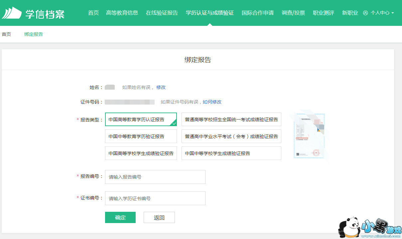The image size is (402, 239).
Task: Open the 首页 navigation menu item
Action: [93, 13]
